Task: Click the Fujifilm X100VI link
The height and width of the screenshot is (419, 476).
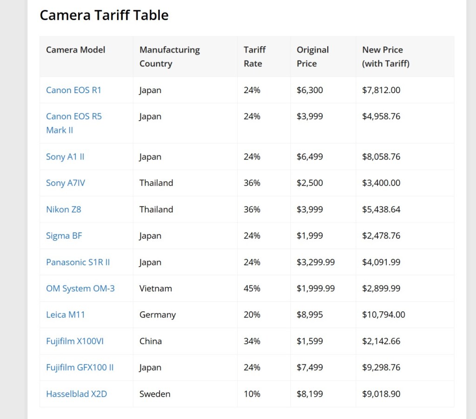Action: click(x=74, y=341)
